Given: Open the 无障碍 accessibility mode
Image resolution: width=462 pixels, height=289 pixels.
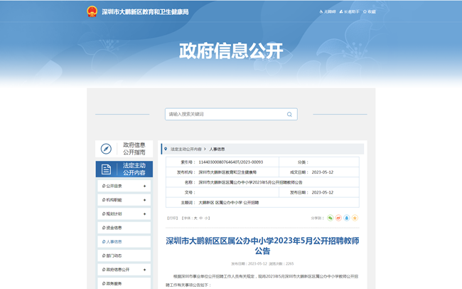Looking at the screenshot, I should pos(328,12).
